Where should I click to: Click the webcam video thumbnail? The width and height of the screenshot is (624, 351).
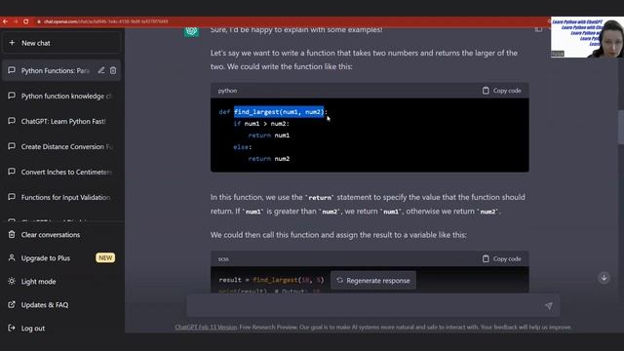(x=587, y=37)
